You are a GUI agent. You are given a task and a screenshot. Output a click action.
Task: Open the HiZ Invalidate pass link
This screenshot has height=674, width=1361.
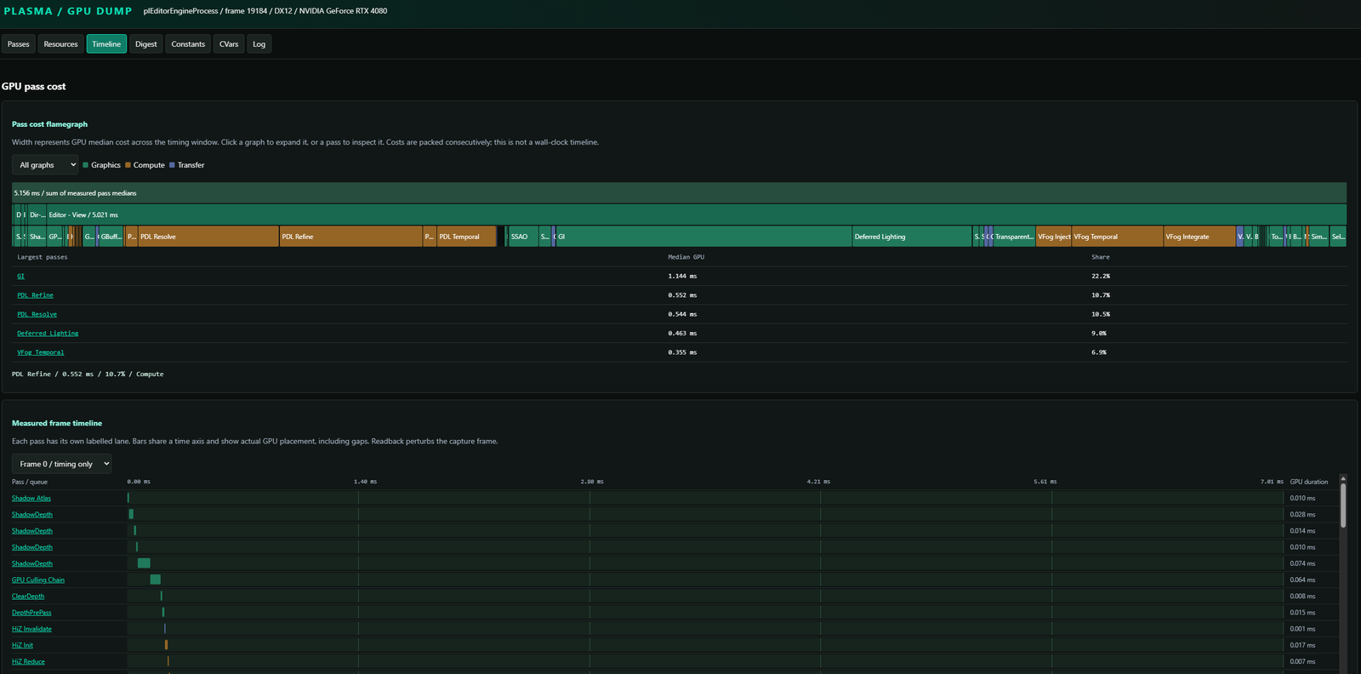[31, 629]
